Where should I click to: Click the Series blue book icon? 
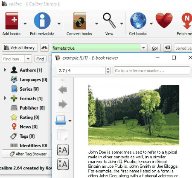pyautogui.click(x=14, y=89)
